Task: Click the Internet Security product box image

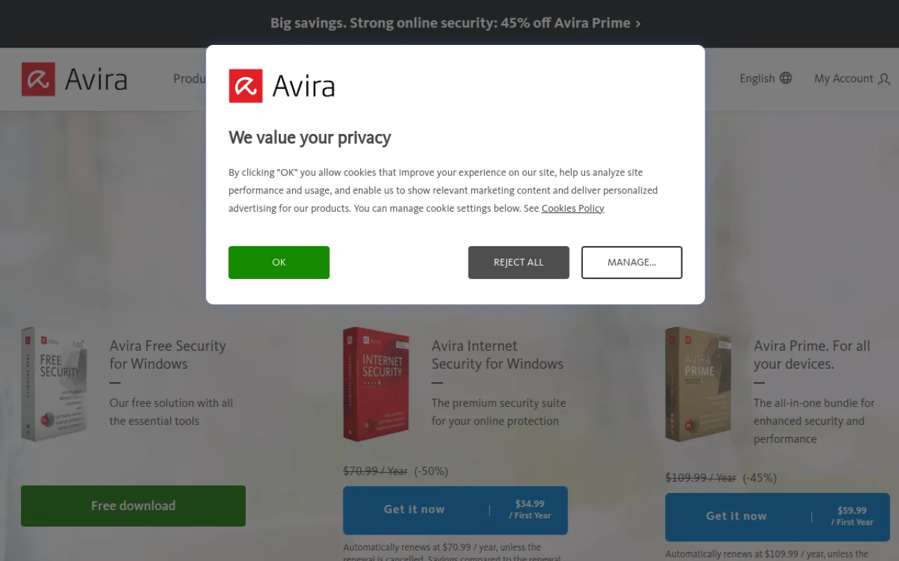Action: (376, 384)
